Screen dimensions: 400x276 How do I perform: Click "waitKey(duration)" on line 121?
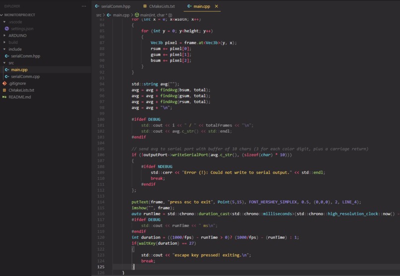tap(158, 243)
